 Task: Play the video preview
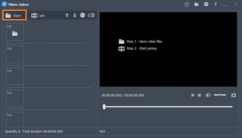coord(193,95)
